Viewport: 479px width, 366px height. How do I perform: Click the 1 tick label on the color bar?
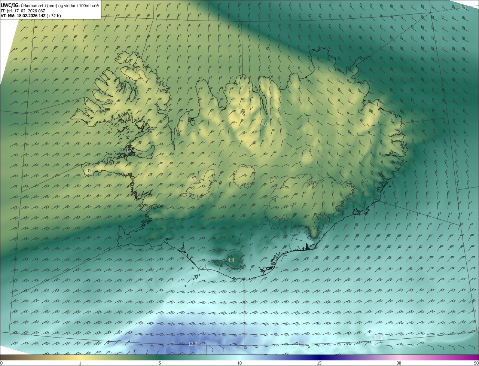click(x=80, y=363)
